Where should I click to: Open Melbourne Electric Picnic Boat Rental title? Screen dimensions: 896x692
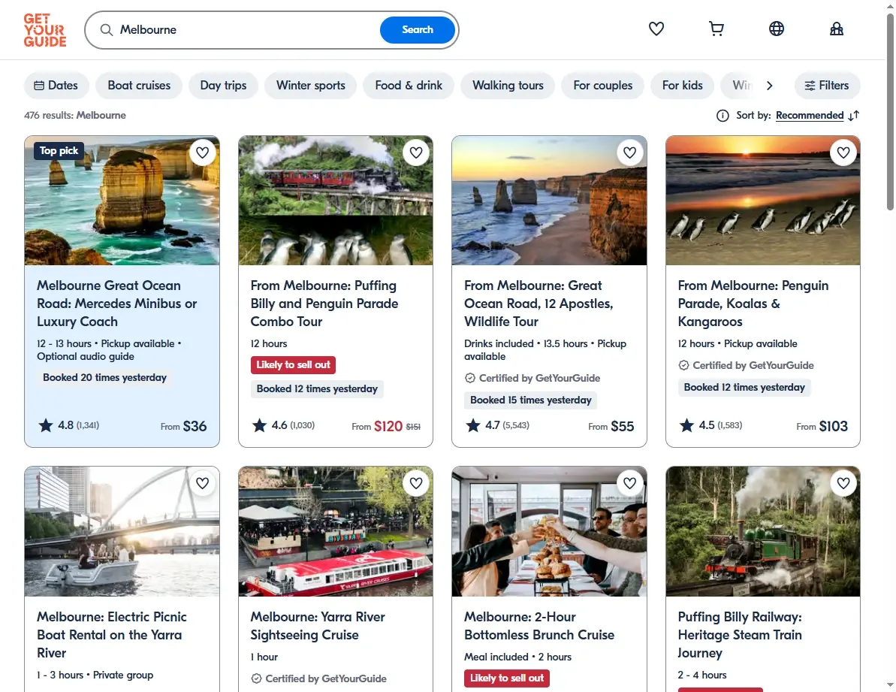(112, 634)
